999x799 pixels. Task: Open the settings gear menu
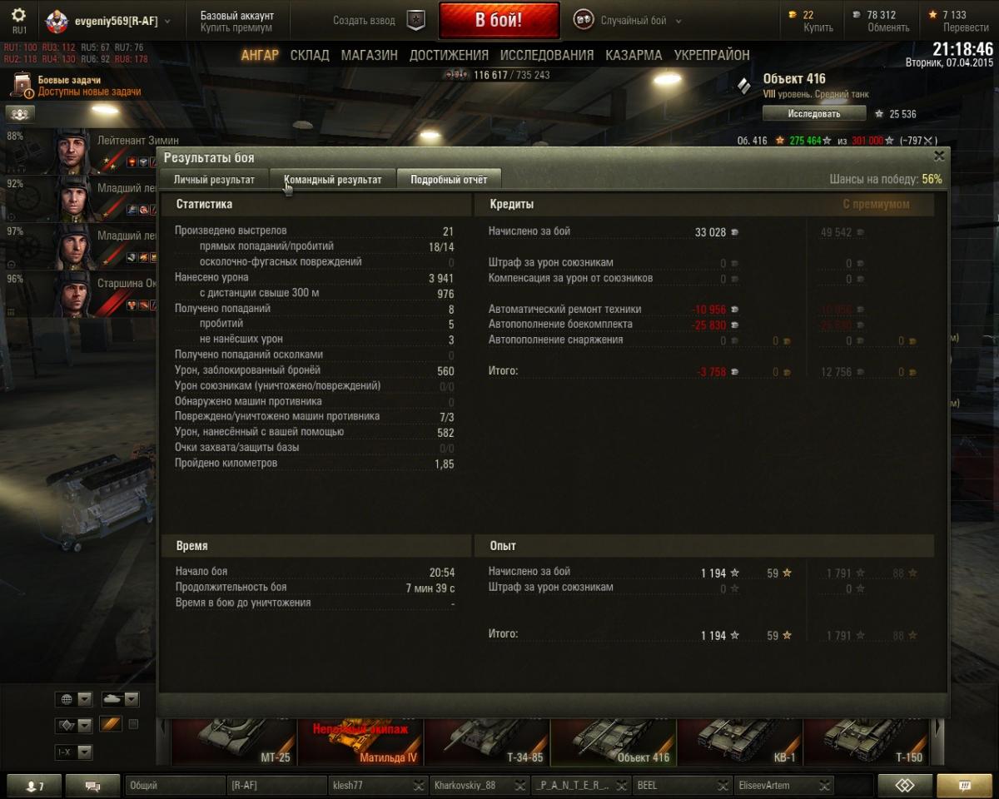pyautogui.click(x=19, y=15)
